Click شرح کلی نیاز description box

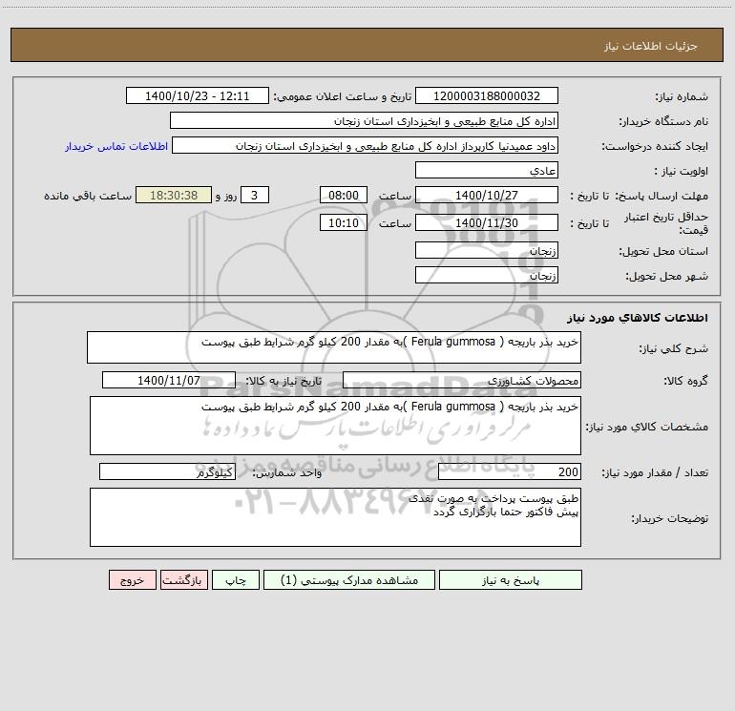click(x=334, y=347)
